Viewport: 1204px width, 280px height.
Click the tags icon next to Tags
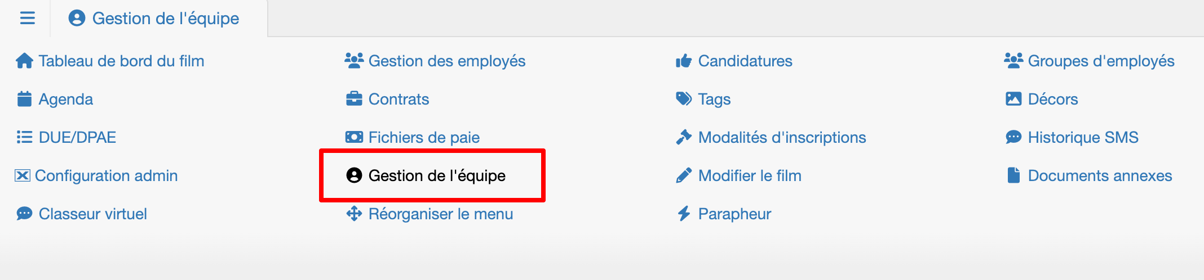(684, 99)
